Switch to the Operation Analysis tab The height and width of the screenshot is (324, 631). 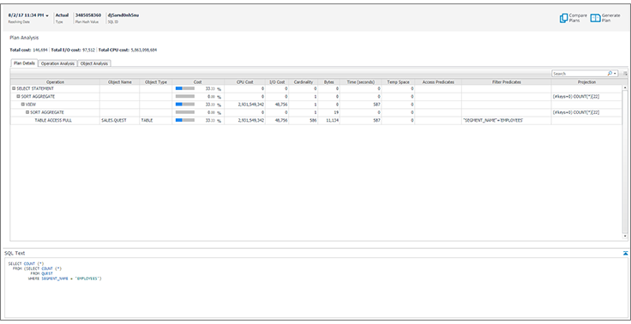(x=57, y=63)
